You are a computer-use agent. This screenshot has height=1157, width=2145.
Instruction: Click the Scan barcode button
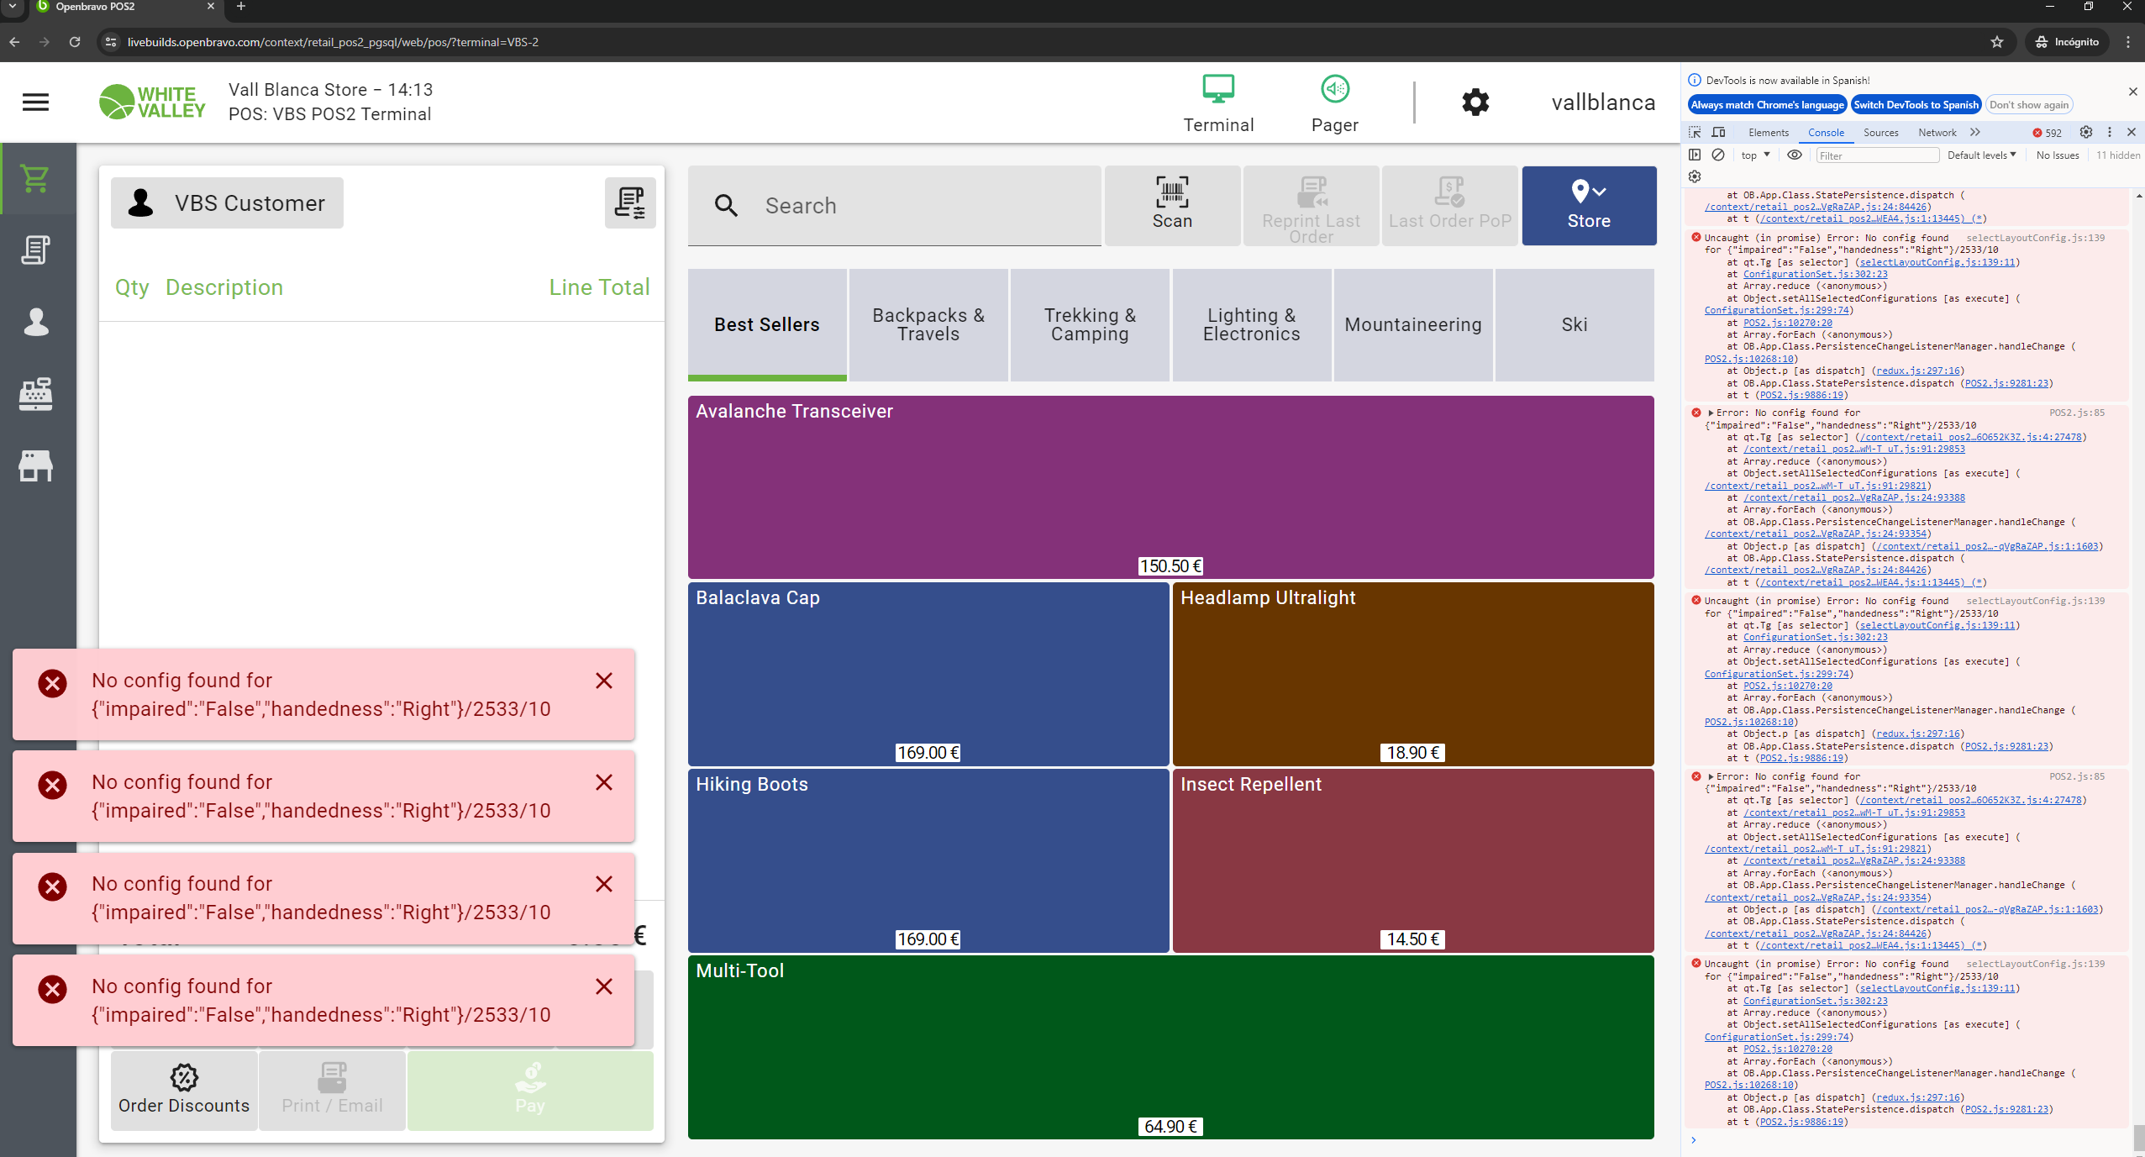tap(1171, 205)
